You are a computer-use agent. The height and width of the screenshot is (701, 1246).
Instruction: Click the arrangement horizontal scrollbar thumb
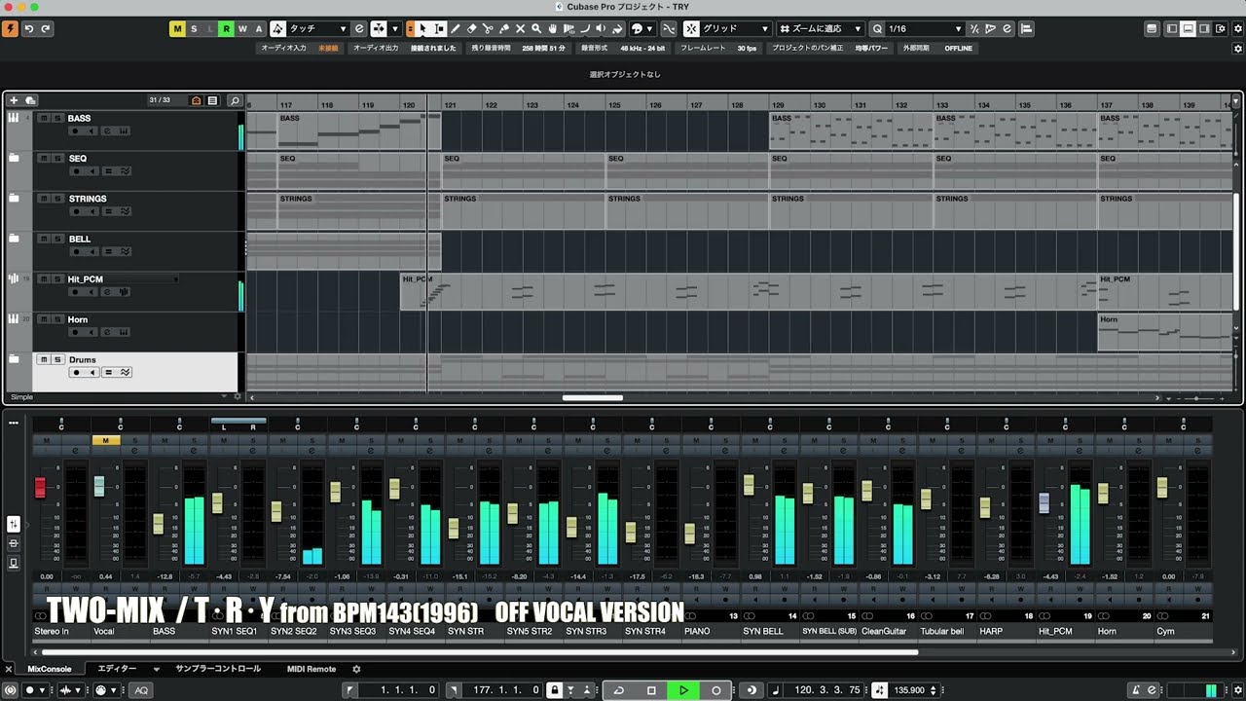coord(593,397)
